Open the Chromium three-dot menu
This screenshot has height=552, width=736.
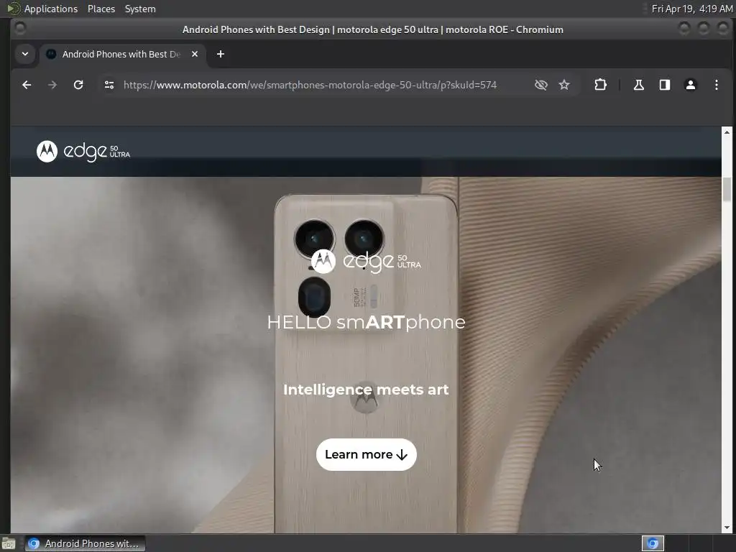pyautogui.click(x=717, y=85)
